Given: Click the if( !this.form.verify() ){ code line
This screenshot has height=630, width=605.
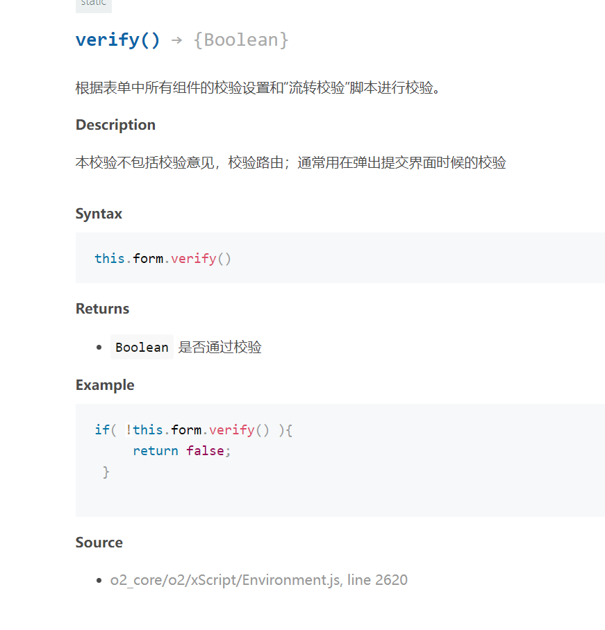Looking at the screenshot, I should (193, 430).
